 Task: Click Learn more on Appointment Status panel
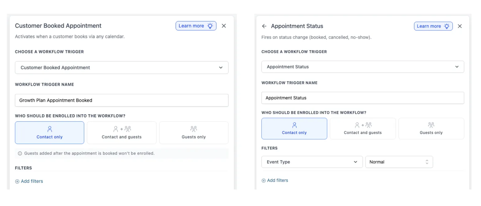click(429, 26)
